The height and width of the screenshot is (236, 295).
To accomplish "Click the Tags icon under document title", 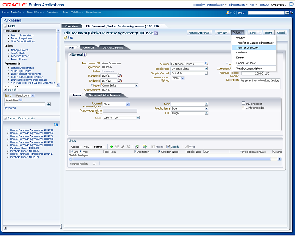I will 65,38.
